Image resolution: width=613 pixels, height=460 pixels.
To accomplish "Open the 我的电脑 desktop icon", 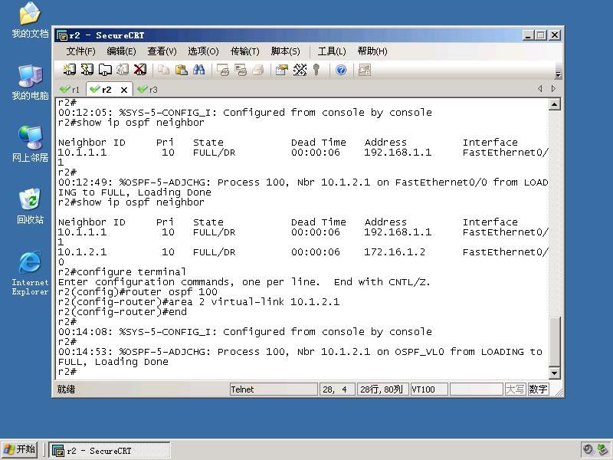I will tap(30, 82).
